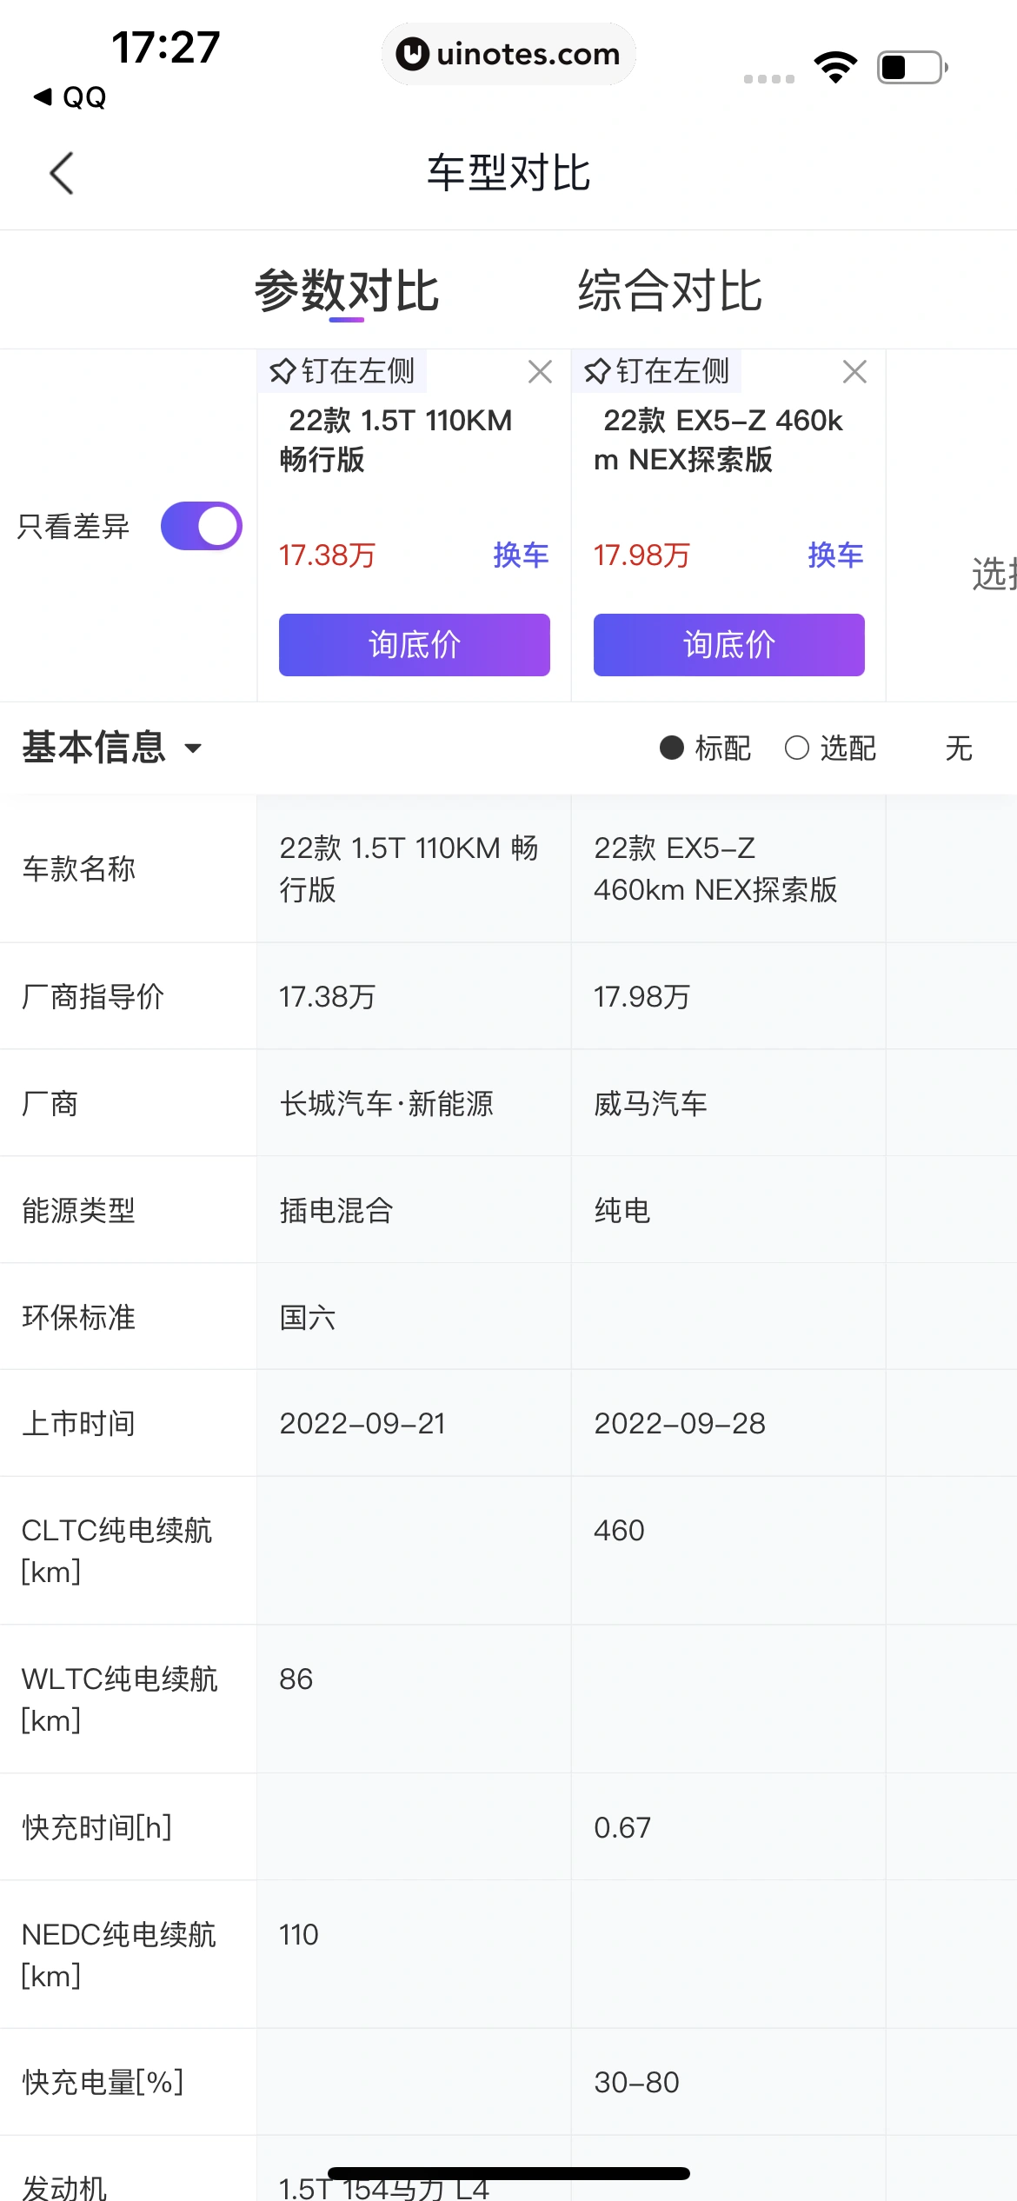The image size is (1017, 2201).
Task: Tap the back arrow in header
Action: [62, 173]
